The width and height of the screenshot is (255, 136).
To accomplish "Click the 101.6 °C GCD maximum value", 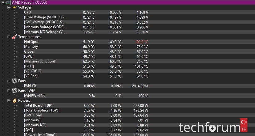I will point(141,66).
